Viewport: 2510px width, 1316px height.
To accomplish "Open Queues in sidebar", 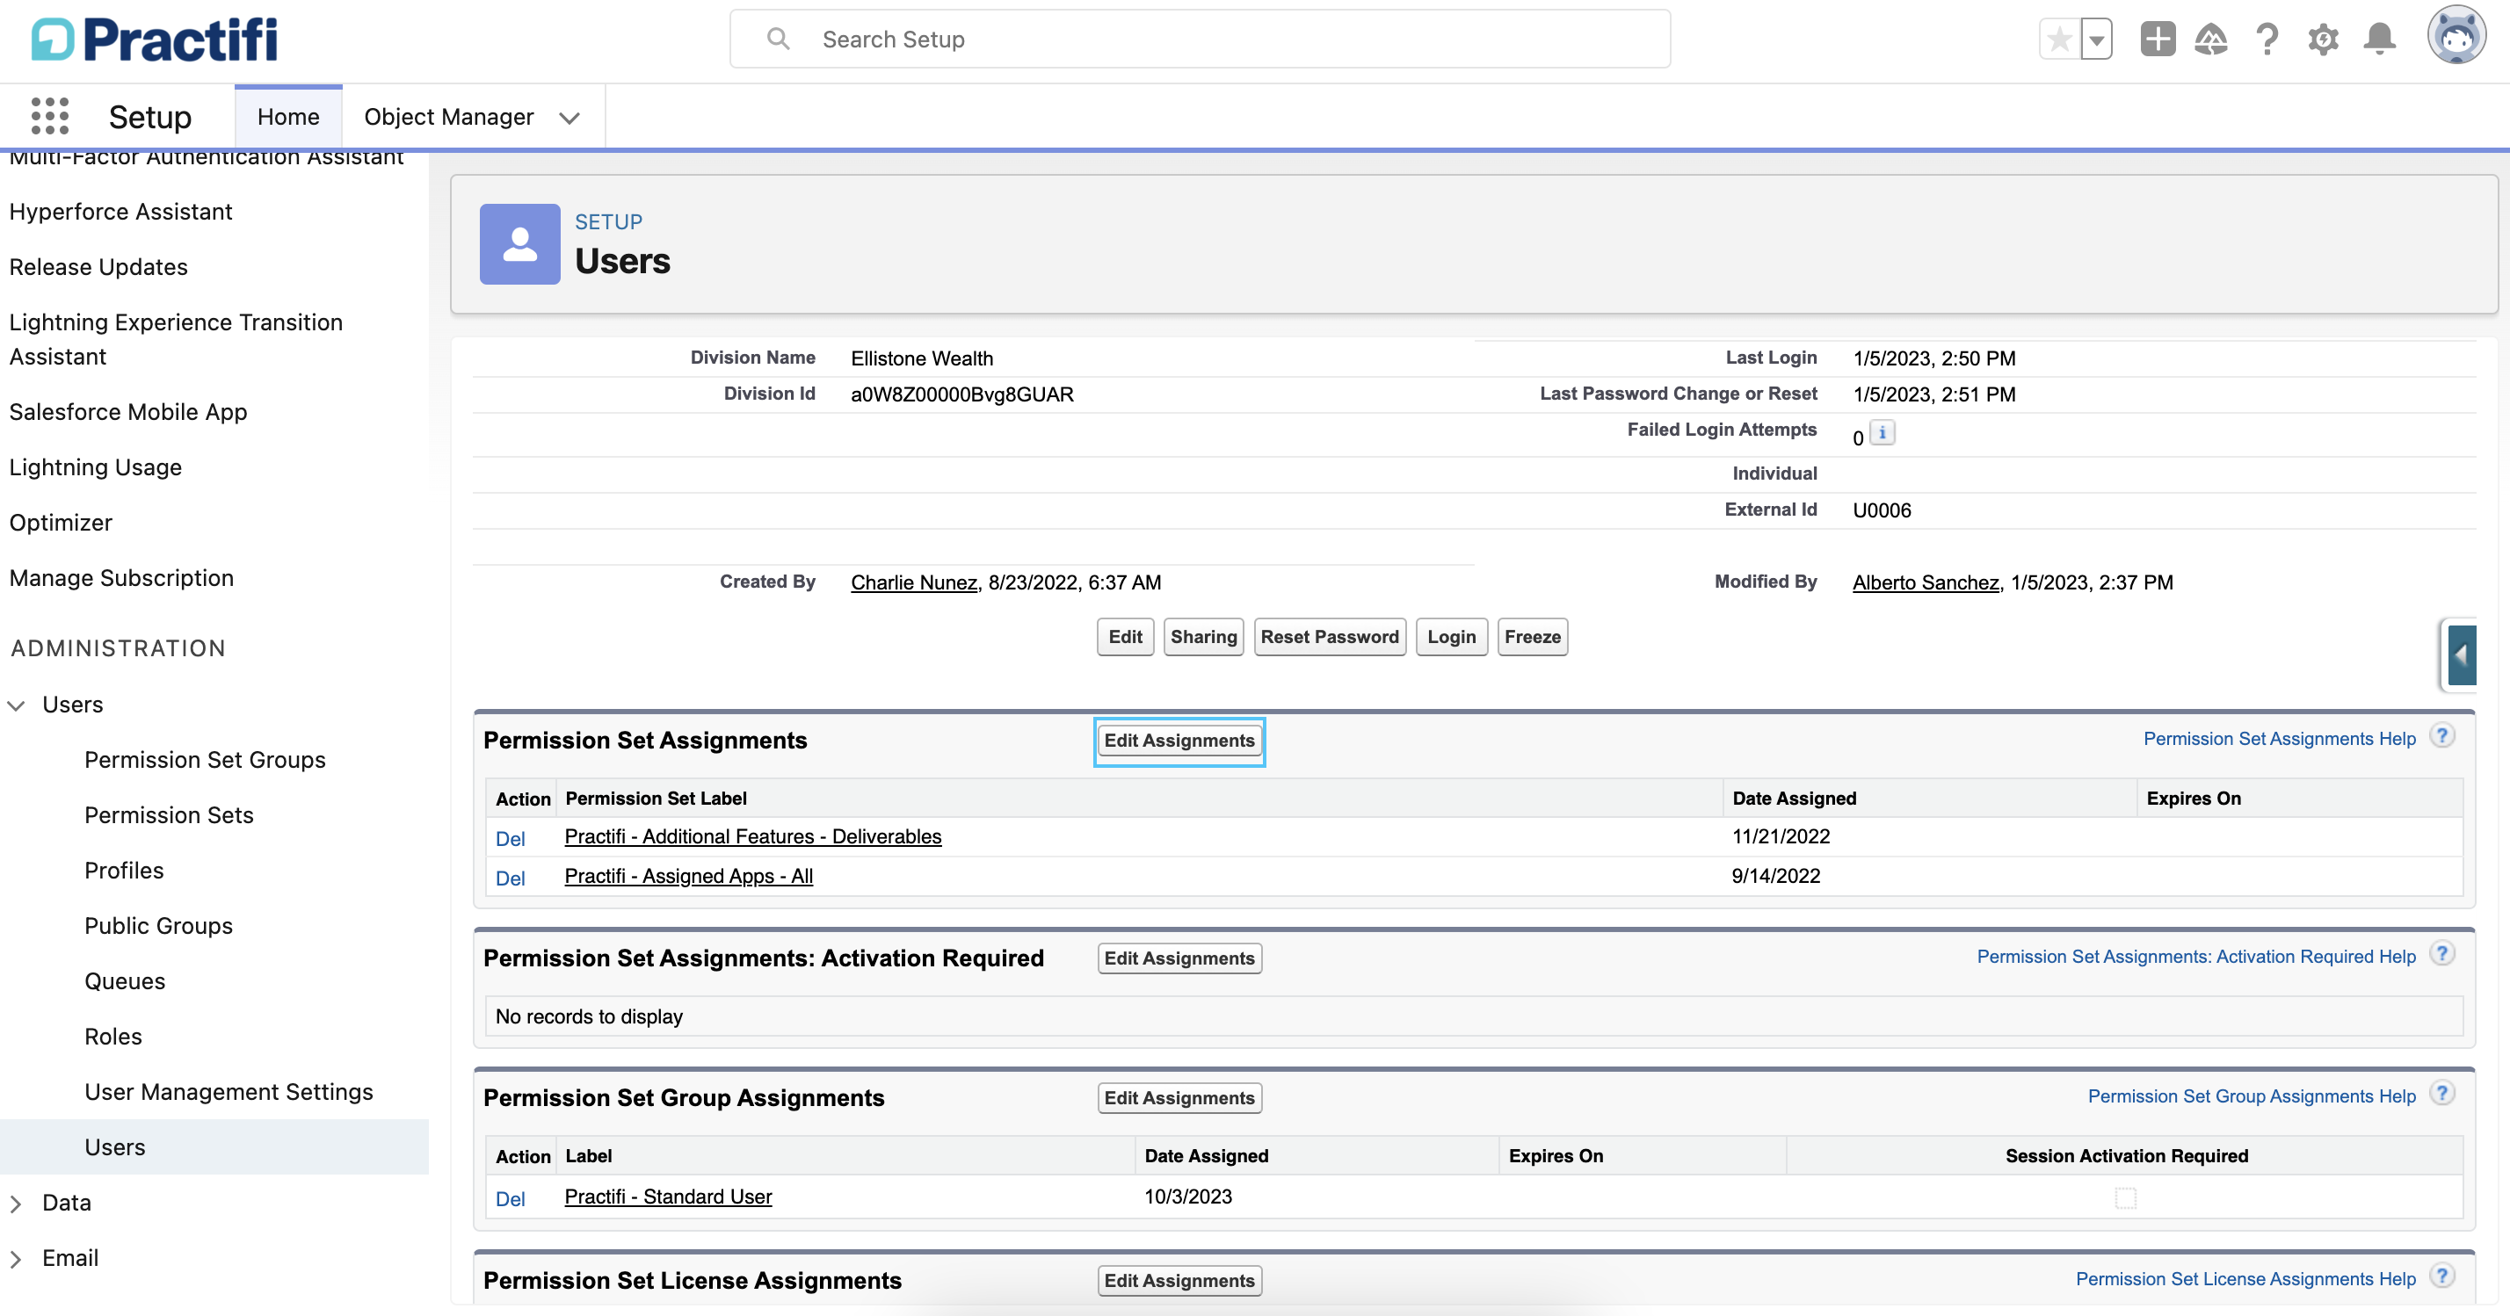I will (x=125, y=982).
